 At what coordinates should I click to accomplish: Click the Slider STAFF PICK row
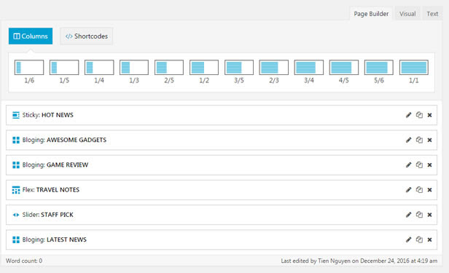coord(222,215)
